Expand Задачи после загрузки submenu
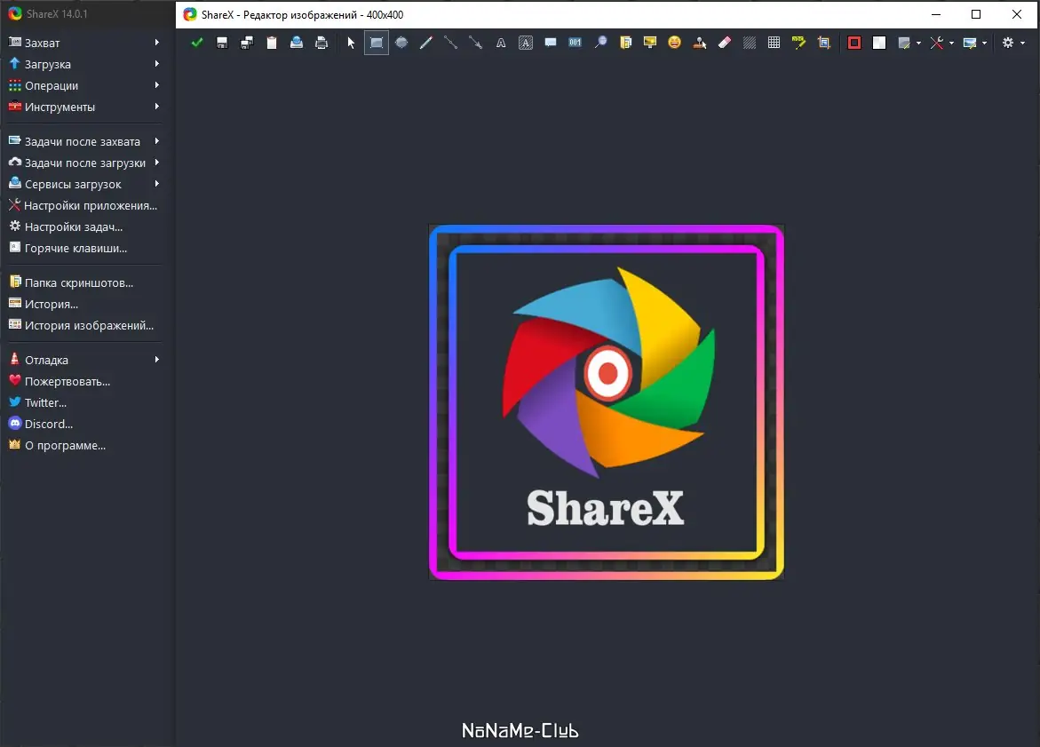 [x=83, y=163]
